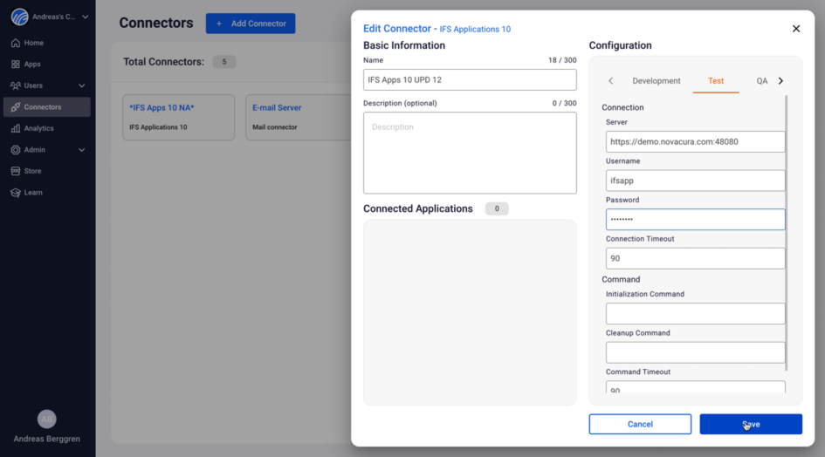Click the Connected Applications count badge
The width and height of the screenshot is (825, 457).
coord(497,208)
